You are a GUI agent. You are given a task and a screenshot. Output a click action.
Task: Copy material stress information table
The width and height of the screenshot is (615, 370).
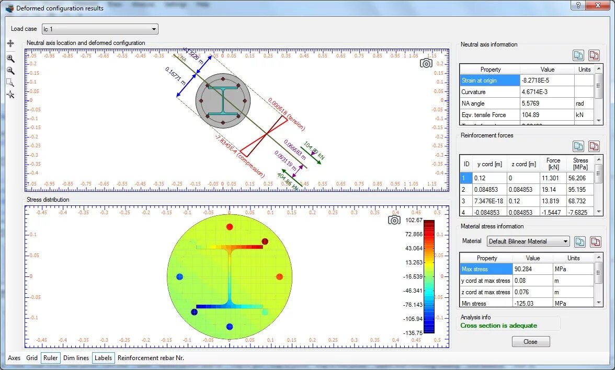(x=579, y=242)
